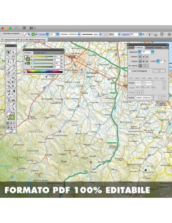Screen dimensions: 172x223
Task: Open the second Frecce arrowhead dropdown
Action: point(153,83)
